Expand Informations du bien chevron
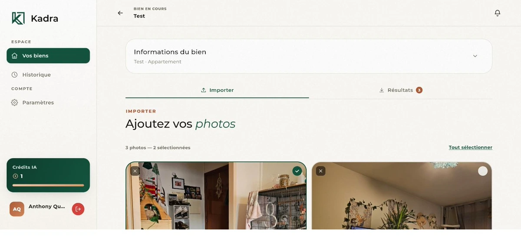Viewport: 521px width, 250px height. 475,56
